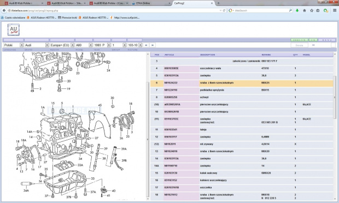Open a new tab with plus button
339x203 pixels.
[x=218, y=3]
